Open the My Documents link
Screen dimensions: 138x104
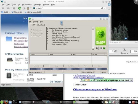20,38
